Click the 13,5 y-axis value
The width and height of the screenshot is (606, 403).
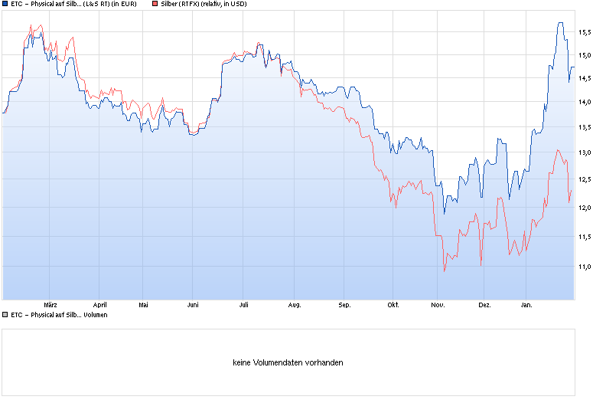coord(585,127)
